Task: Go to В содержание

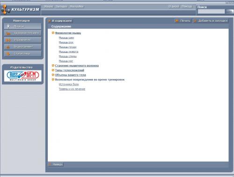Action: [x=60, y=21]
